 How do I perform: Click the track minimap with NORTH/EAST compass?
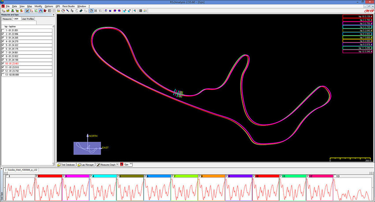87,148
